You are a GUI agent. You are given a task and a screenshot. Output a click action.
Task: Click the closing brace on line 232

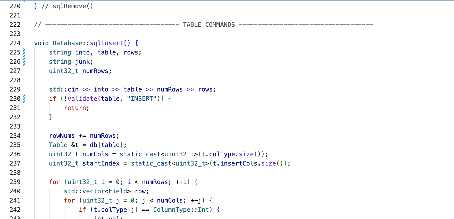click(x=51, y=117)
